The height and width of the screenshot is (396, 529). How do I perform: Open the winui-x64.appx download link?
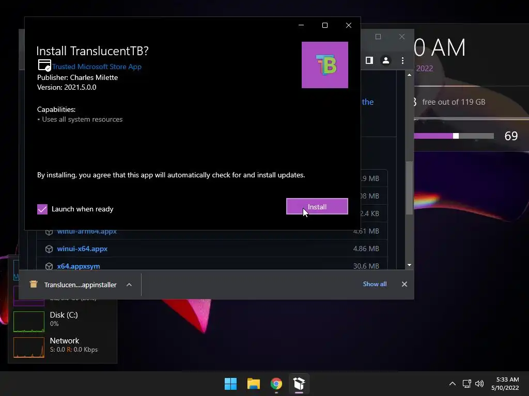click(x=82, y=249)
